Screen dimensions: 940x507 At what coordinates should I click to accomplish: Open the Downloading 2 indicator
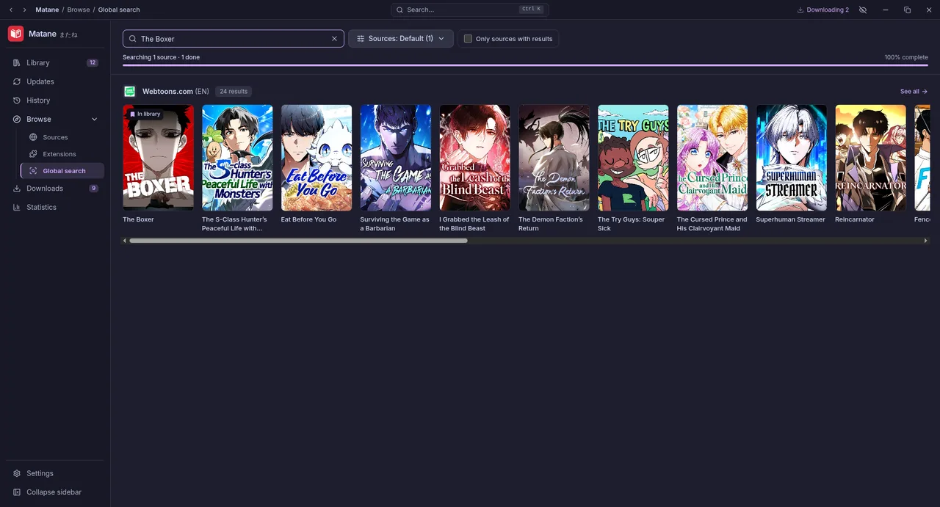[x=822, y=10]
